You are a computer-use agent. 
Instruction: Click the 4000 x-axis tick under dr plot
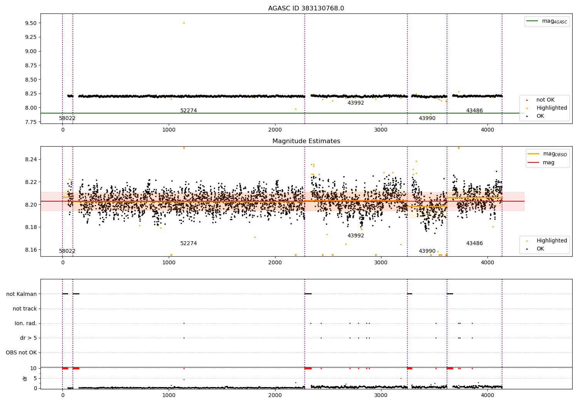(x=487, y=395)
